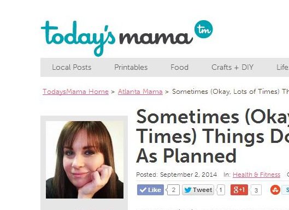Click the Facebook Like button

coord(150,190)
